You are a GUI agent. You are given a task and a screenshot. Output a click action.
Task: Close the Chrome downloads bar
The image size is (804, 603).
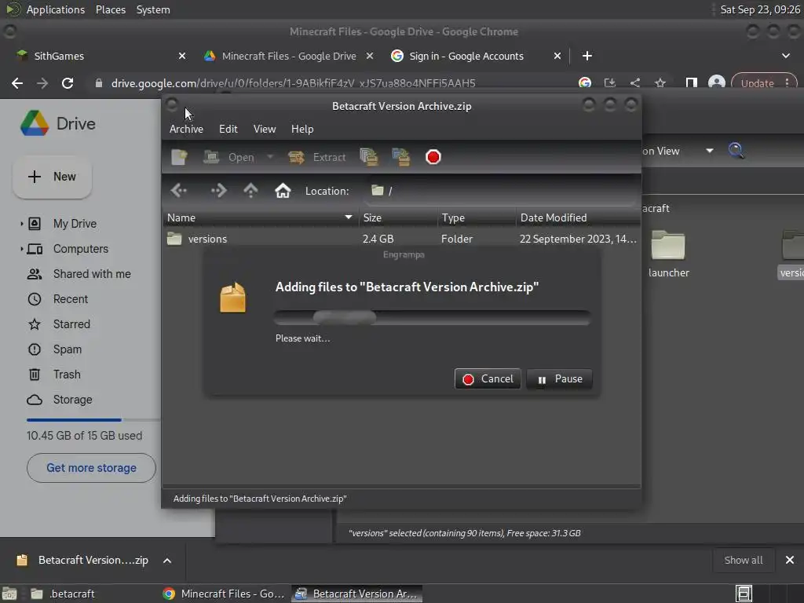(x=790, y=561)
